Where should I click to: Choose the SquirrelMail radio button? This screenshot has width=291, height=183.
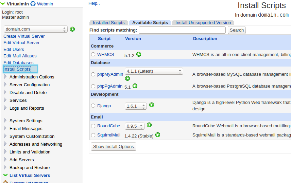[x=93, y=135]
